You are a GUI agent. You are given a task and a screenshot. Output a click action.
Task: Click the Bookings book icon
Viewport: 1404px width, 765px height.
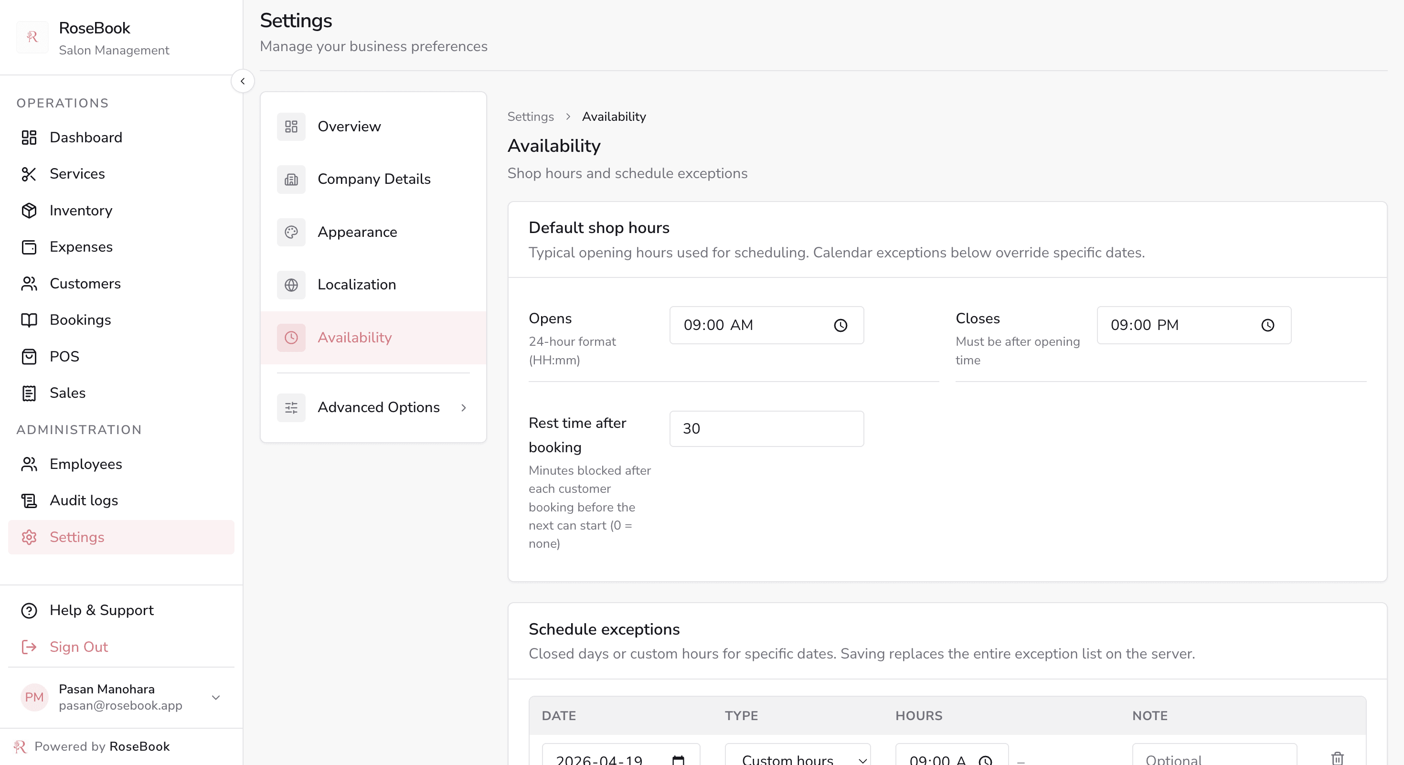coord(29,320)
